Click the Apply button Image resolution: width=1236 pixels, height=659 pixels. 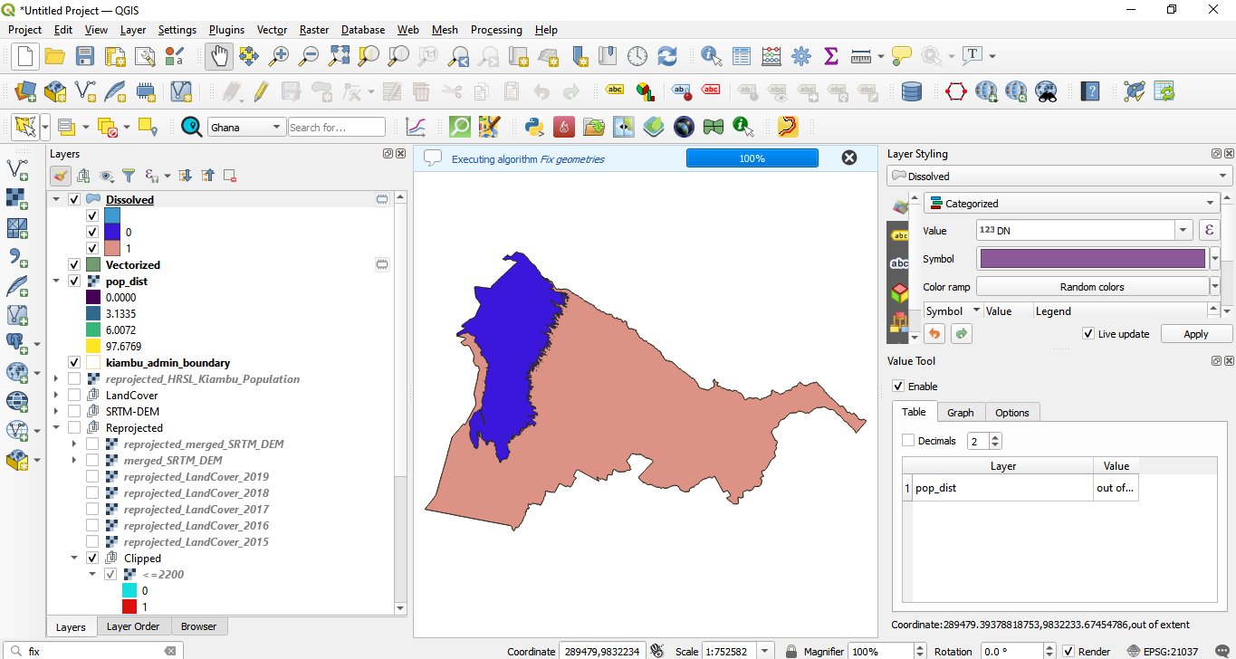(1196, 334)
